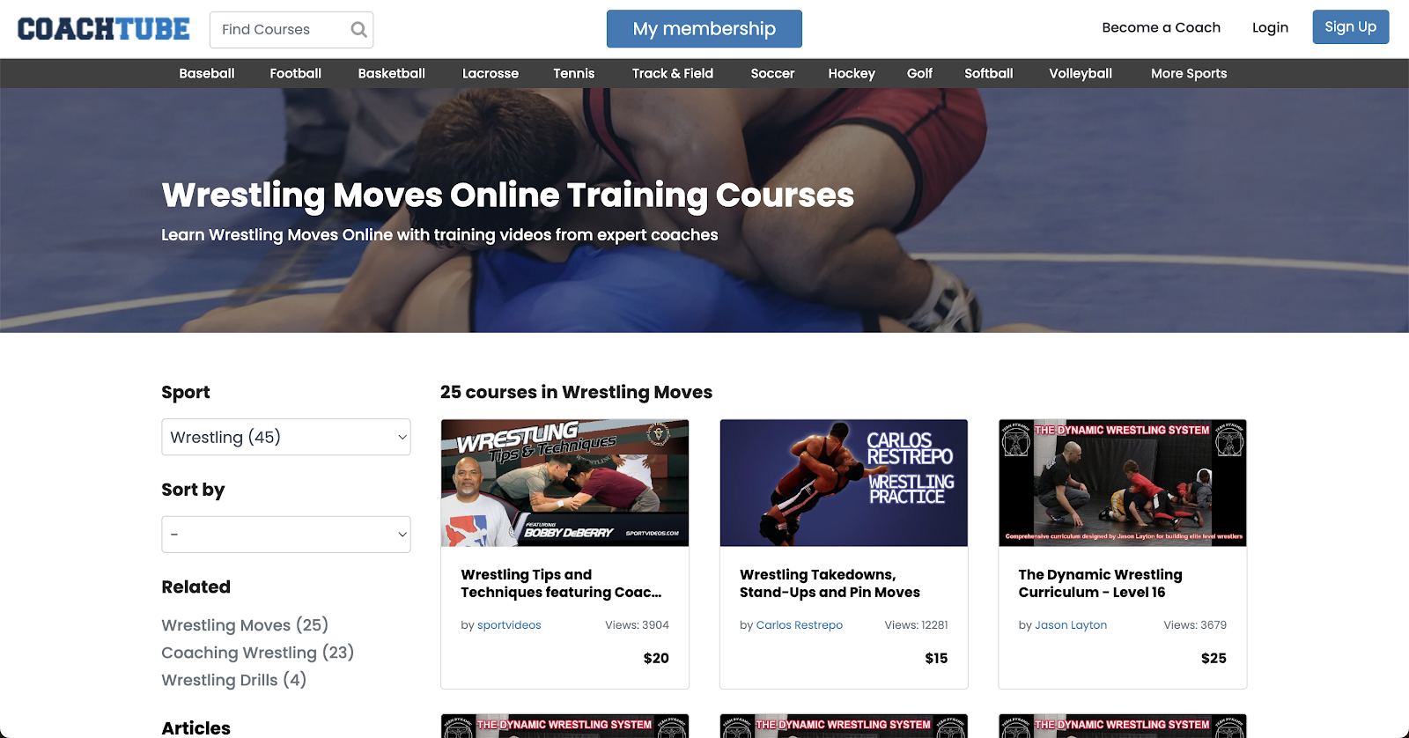Focus the Find Courses search field
This screenshot has height=738, width=1409.
280,30
